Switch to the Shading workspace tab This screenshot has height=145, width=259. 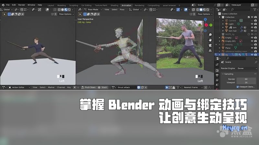click(114, 5)
